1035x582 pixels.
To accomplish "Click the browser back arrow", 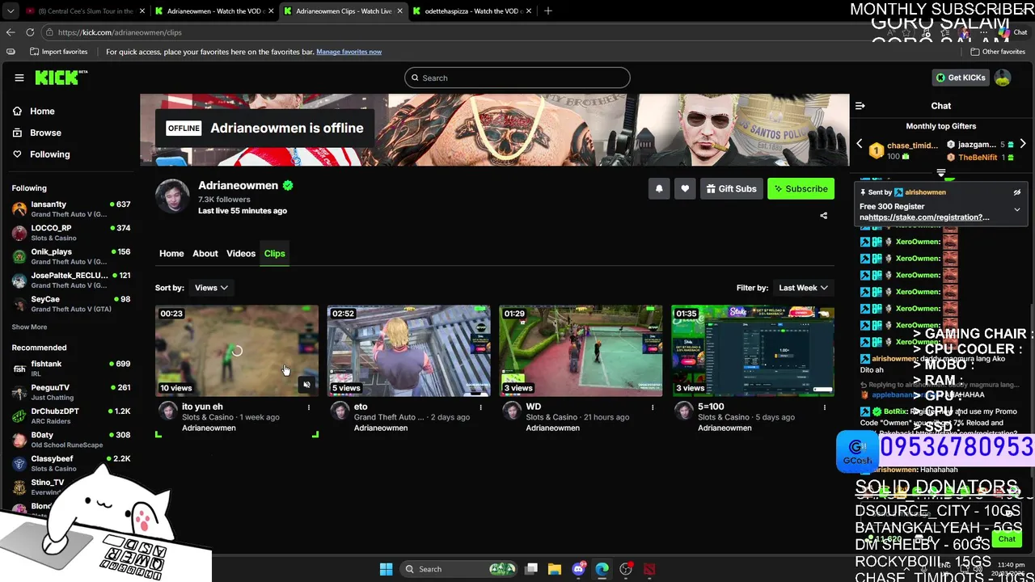I will (11, 32).
